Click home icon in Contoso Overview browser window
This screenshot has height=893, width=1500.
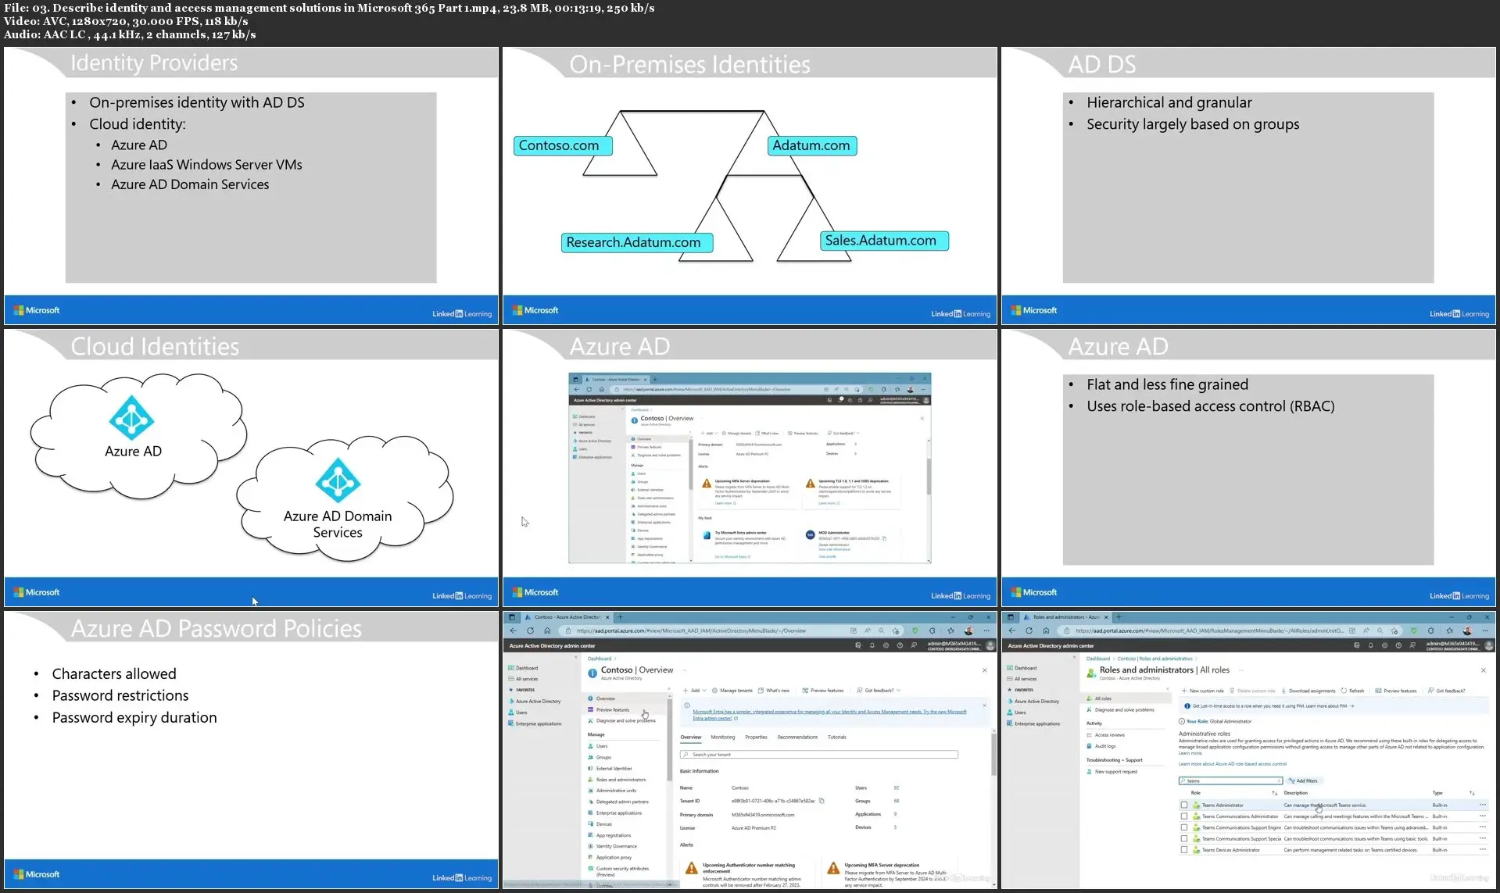click(x=547, y=630)
